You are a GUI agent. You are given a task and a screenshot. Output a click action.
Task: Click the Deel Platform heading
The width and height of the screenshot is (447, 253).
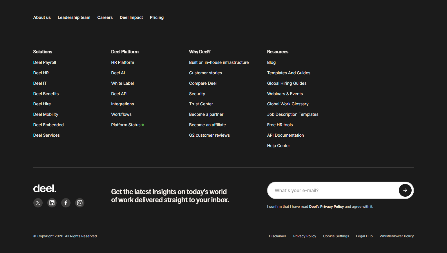[125, 52]
